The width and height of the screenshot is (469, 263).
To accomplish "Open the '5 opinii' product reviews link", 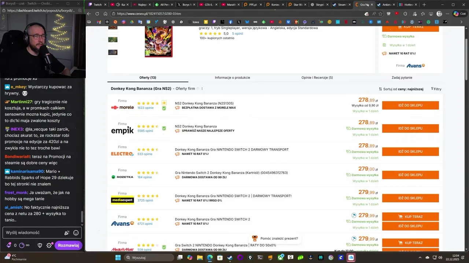I will point(237,34).
